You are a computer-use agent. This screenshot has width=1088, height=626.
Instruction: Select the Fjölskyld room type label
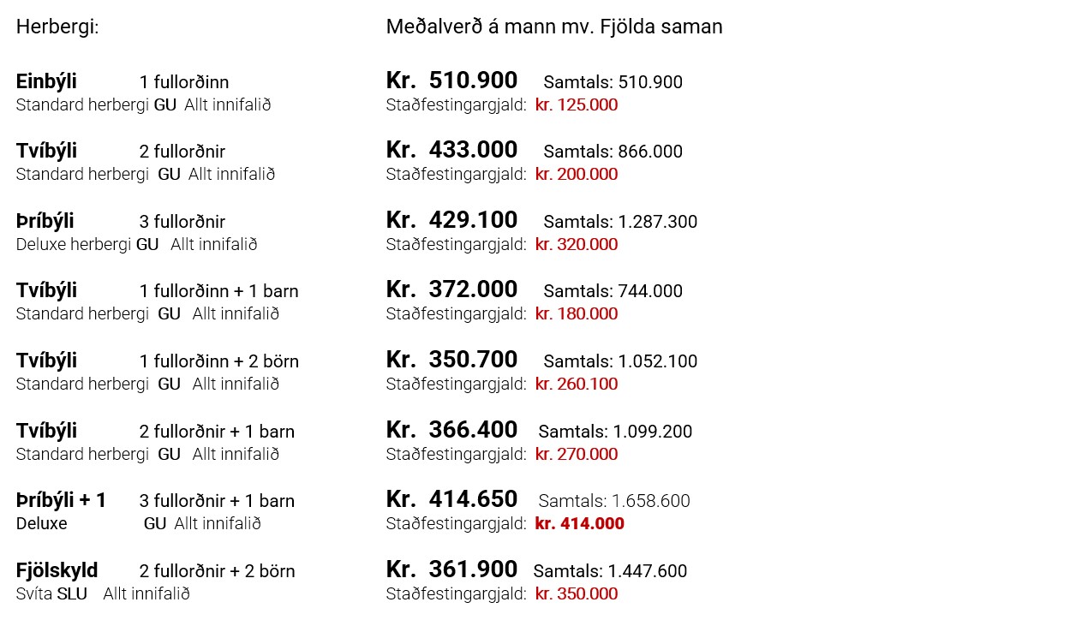coord(57,571)
